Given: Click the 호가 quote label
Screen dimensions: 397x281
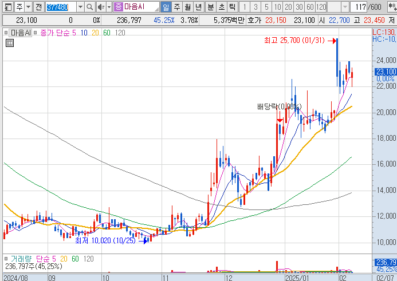Looking at the screenshot, I should point(254,20).
